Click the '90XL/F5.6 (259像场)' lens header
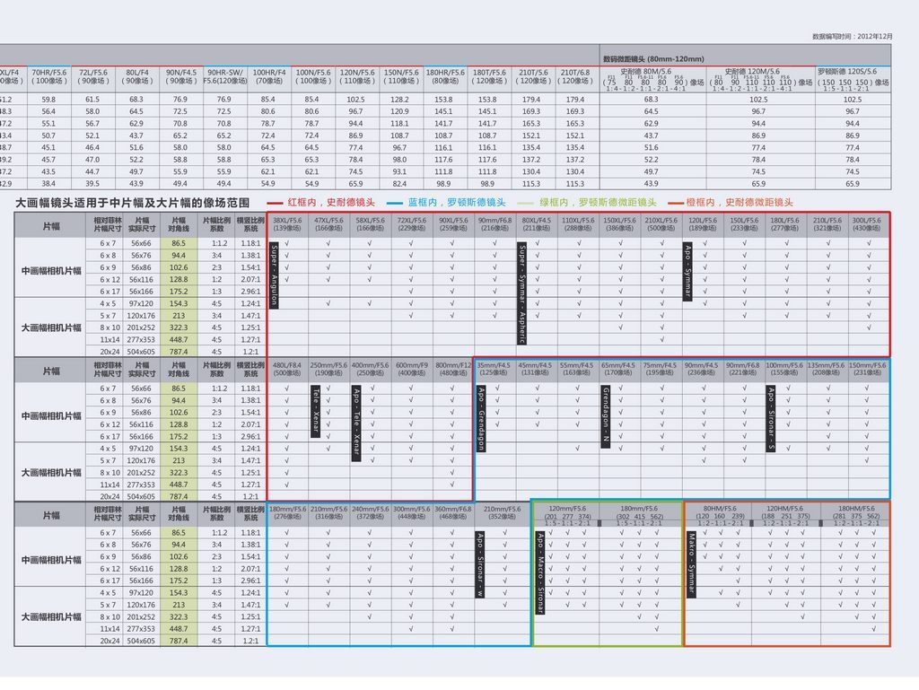 click(x=452, y=223)
